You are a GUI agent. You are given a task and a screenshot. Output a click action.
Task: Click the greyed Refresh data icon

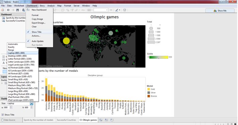[x=55, y=10]
